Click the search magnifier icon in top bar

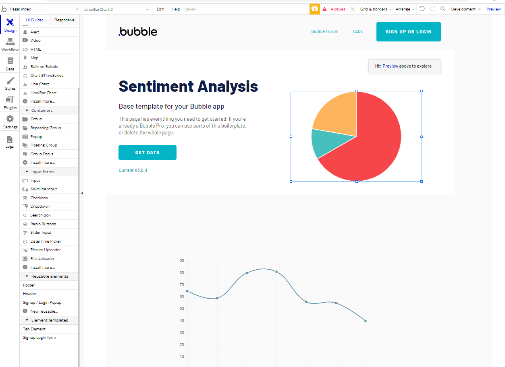tap(443, 9)
